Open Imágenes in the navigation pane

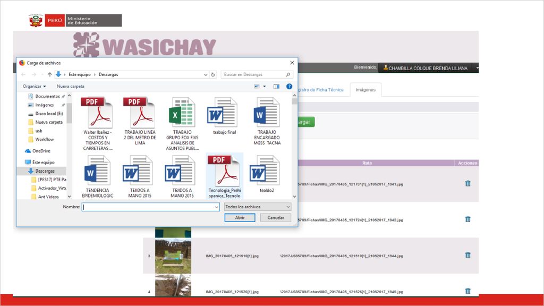44,105
